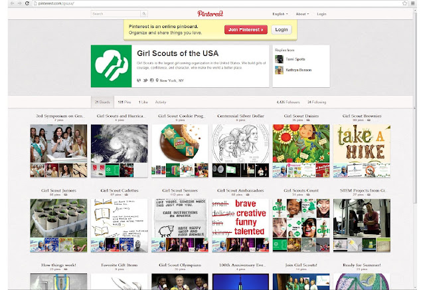425x290 pixels.
Task: Reload the page with the refresh icon
Action: point(27,3)
